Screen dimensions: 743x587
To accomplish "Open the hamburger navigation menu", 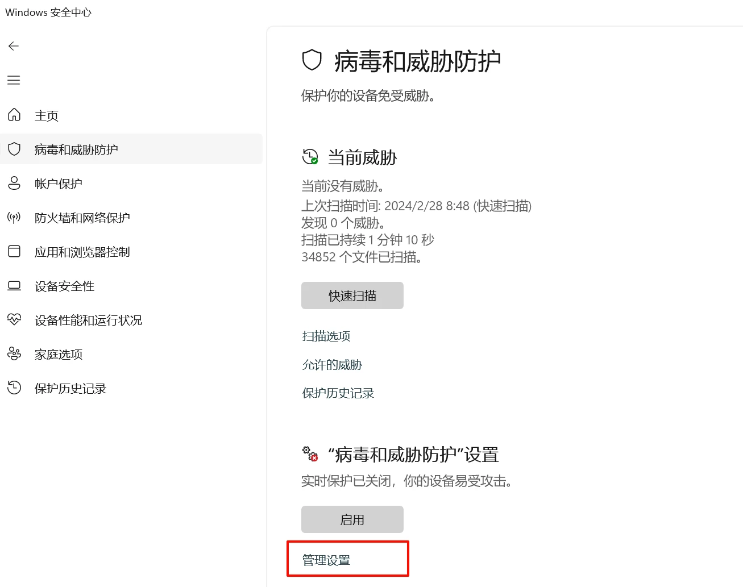I will (x=14, y=80).
